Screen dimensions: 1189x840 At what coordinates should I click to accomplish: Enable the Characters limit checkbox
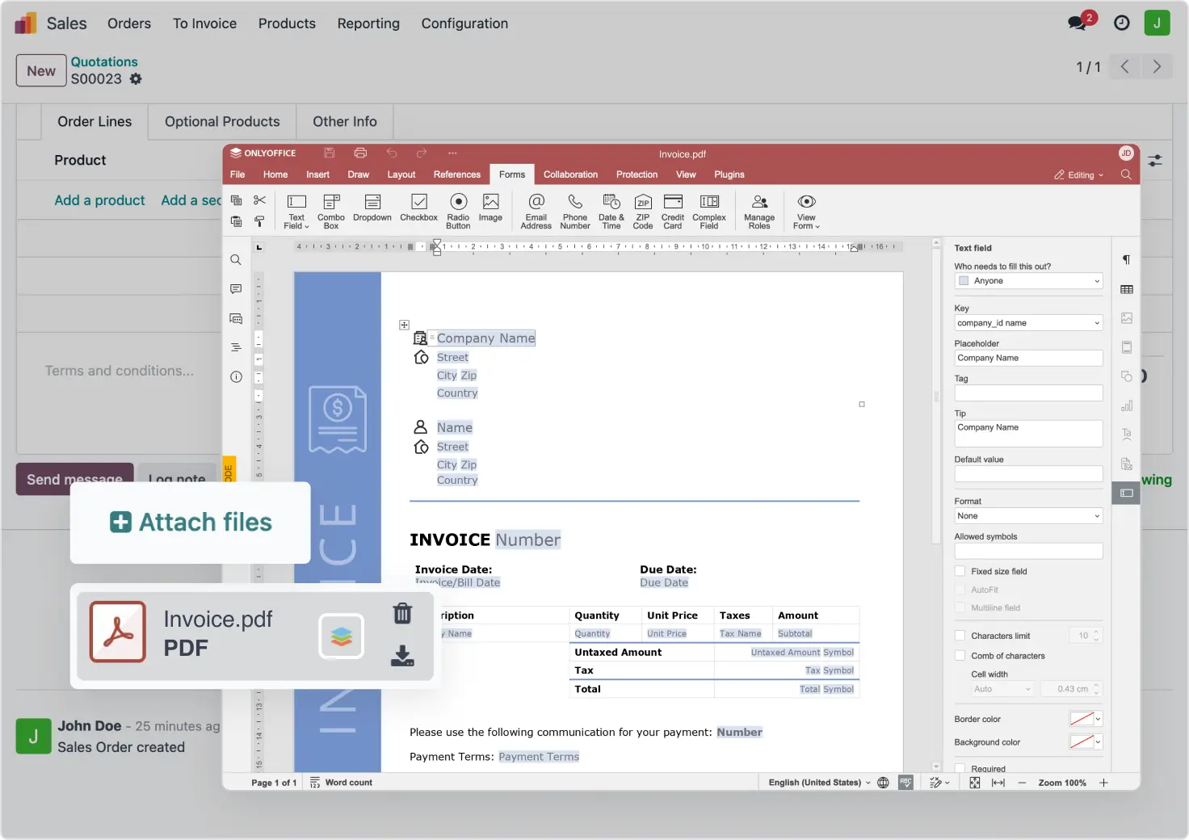(x=960, y=636)
